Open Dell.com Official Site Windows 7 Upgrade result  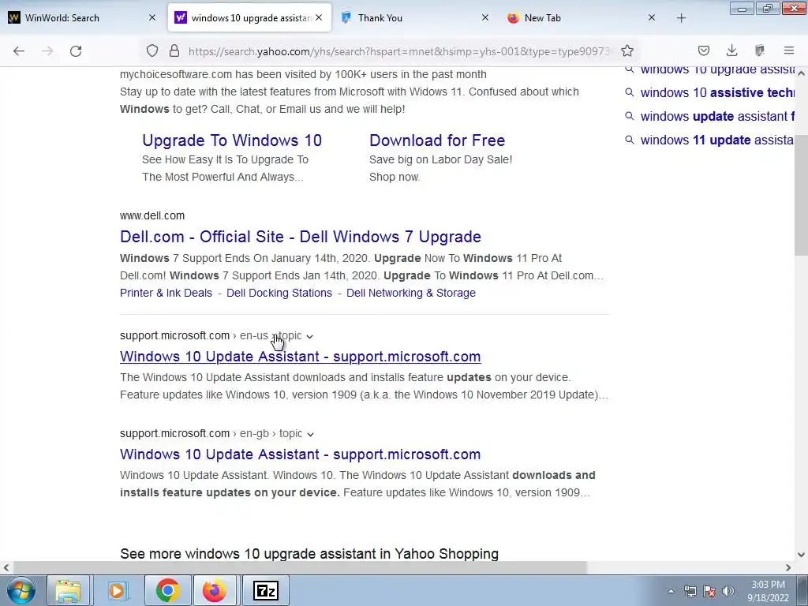tap(301, 237)
